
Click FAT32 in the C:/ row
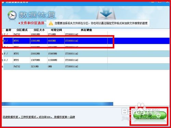click(x=17, y=34)
